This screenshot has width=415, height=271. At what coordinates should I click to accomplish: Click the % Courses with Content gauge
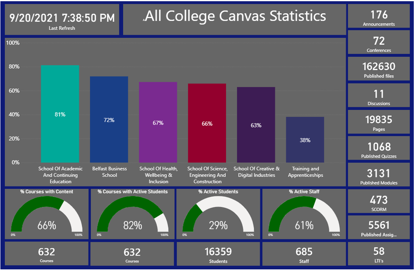tap(47, 215)
